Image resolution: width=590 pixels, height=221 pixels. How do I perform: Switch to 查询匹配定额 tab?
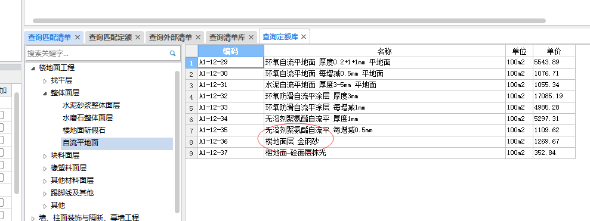coord(110,37)
